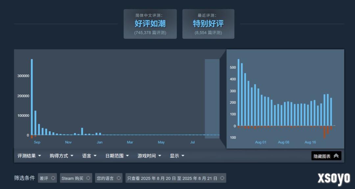Click the 745,378 篇评测 count text
355x189 pixels.
click(x=150, y=33)
